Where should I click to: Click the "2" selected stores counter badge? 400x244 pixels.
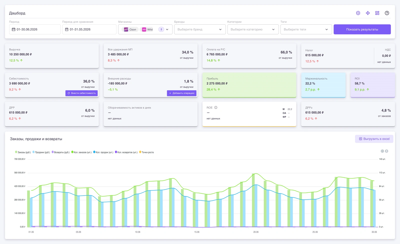pos(161,29)
